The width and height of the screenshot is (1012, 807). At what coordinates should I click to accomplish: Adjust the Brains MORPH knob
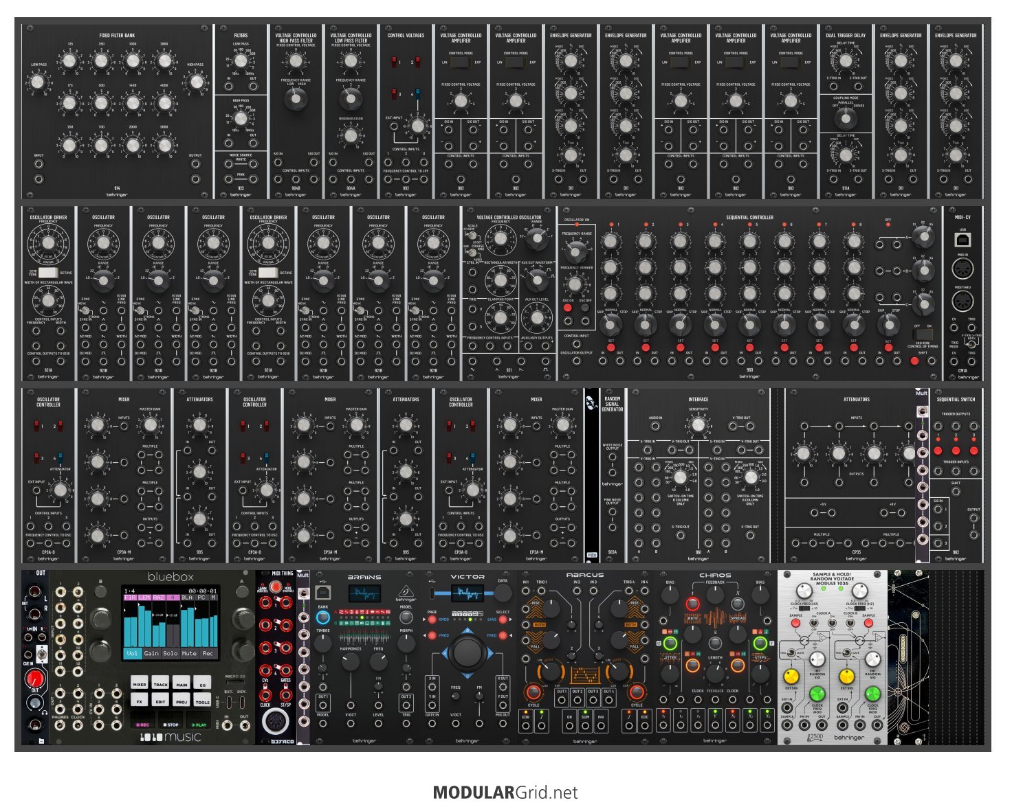click(406, 644)
